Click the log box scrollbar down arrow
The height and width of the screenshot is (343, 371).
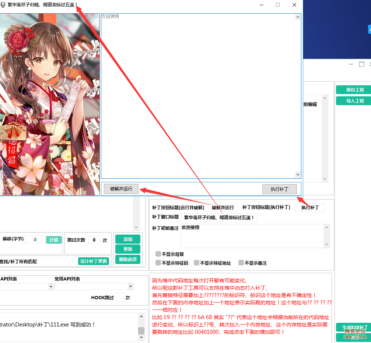tap(141, 337)
